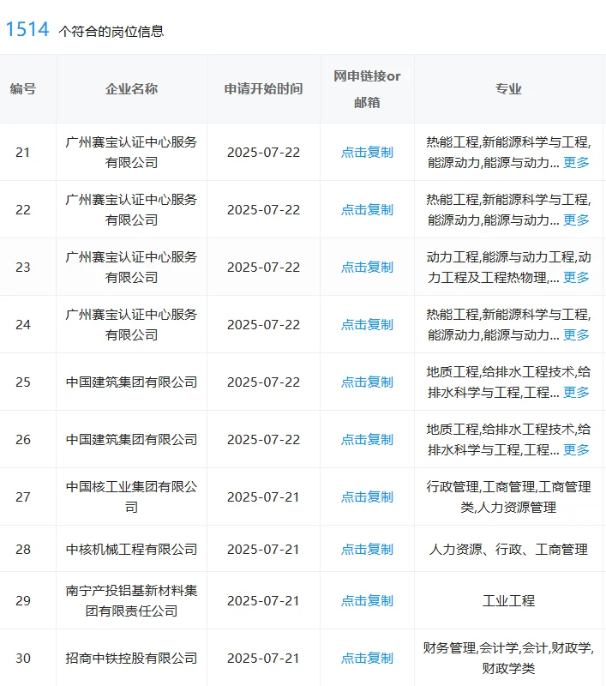
Task: Click row number 30
Action: (x=23, y=658)
